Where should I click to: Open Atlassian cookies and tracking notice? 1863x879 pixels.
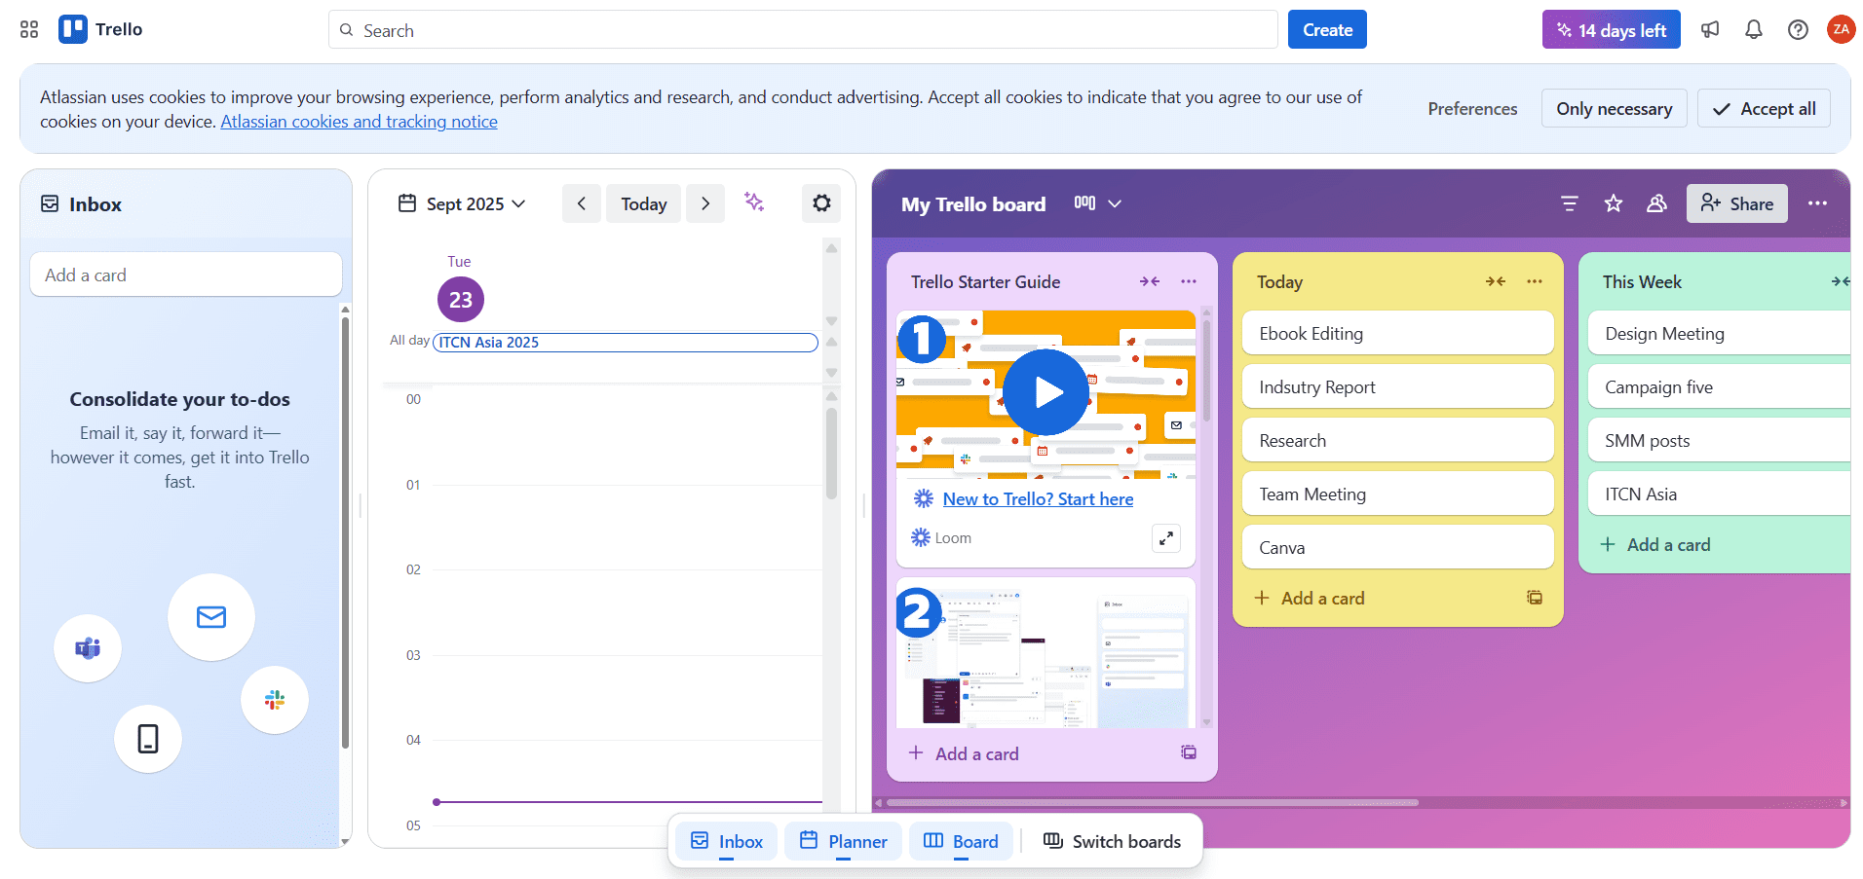[x=359, y=121]
